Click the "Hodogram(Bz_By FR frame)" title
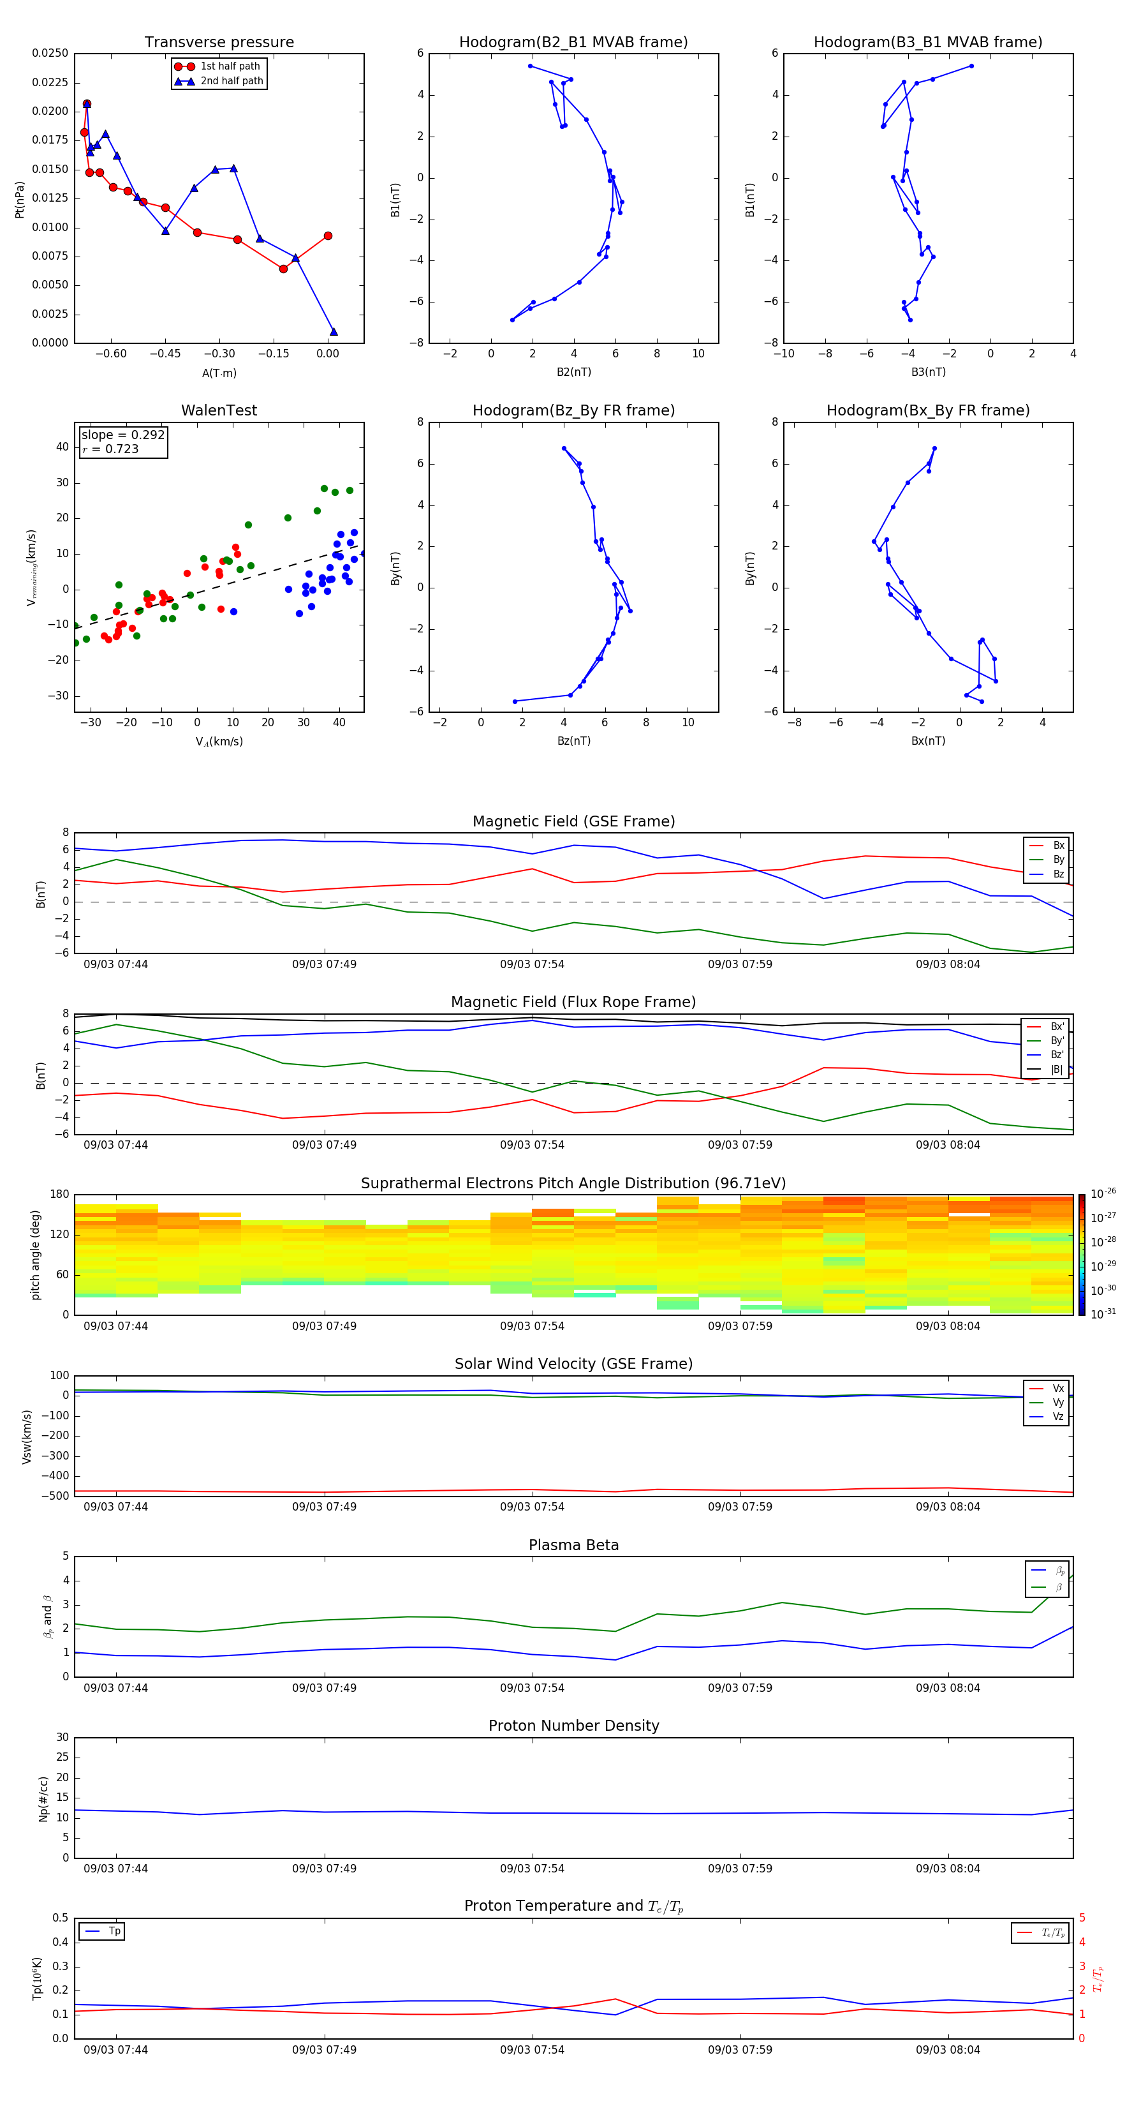 pyautogui.click(x=573, y=410)
